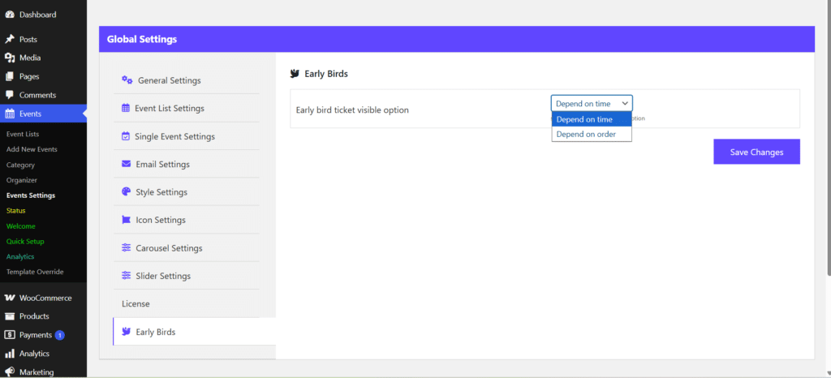
Task: Click the Products box icon
Action: [x=10, y=316]
